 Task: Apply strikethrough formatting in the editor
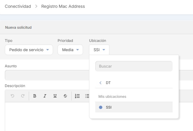click(x=65, y=96)
